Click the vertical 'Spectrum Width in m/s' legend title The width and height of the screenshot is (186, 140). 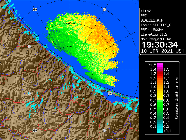click(177, 98)
